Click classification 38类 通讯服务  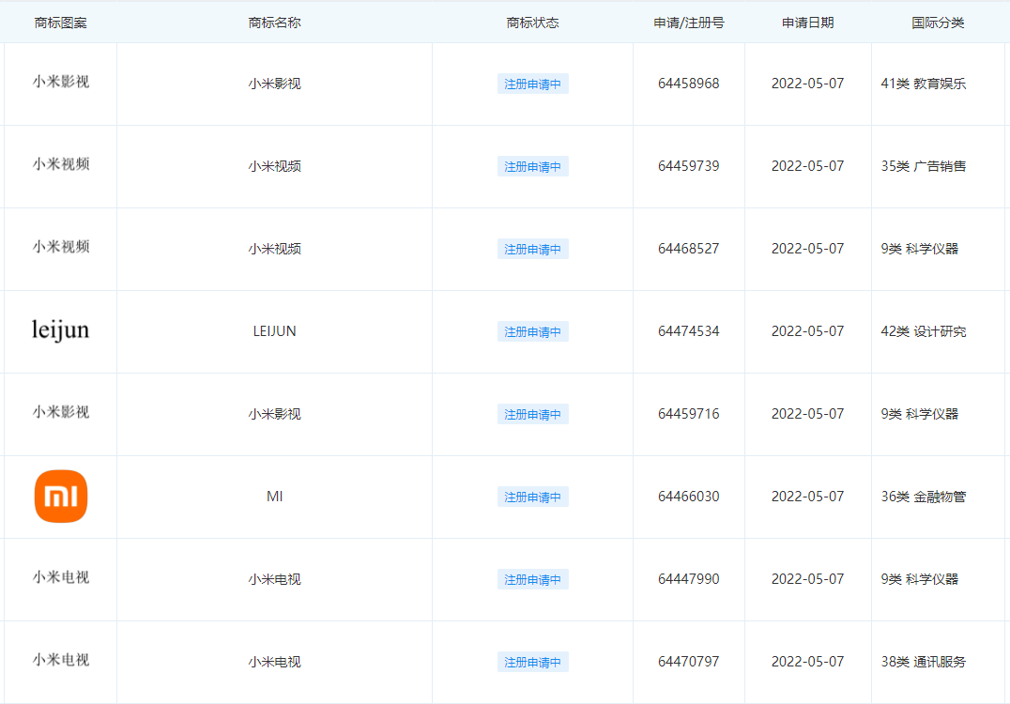click(x=923, y=661)
